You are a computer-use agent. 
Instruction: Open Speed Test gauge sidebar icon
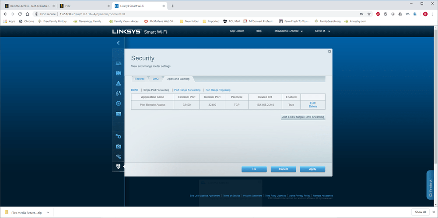pos(119,104)
